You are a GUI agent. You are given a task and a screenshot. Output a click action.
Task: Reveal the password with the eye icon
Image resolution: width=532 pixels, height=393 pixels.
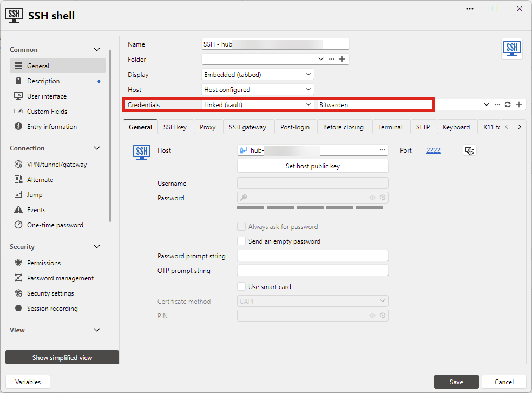[x=372, y=198]
